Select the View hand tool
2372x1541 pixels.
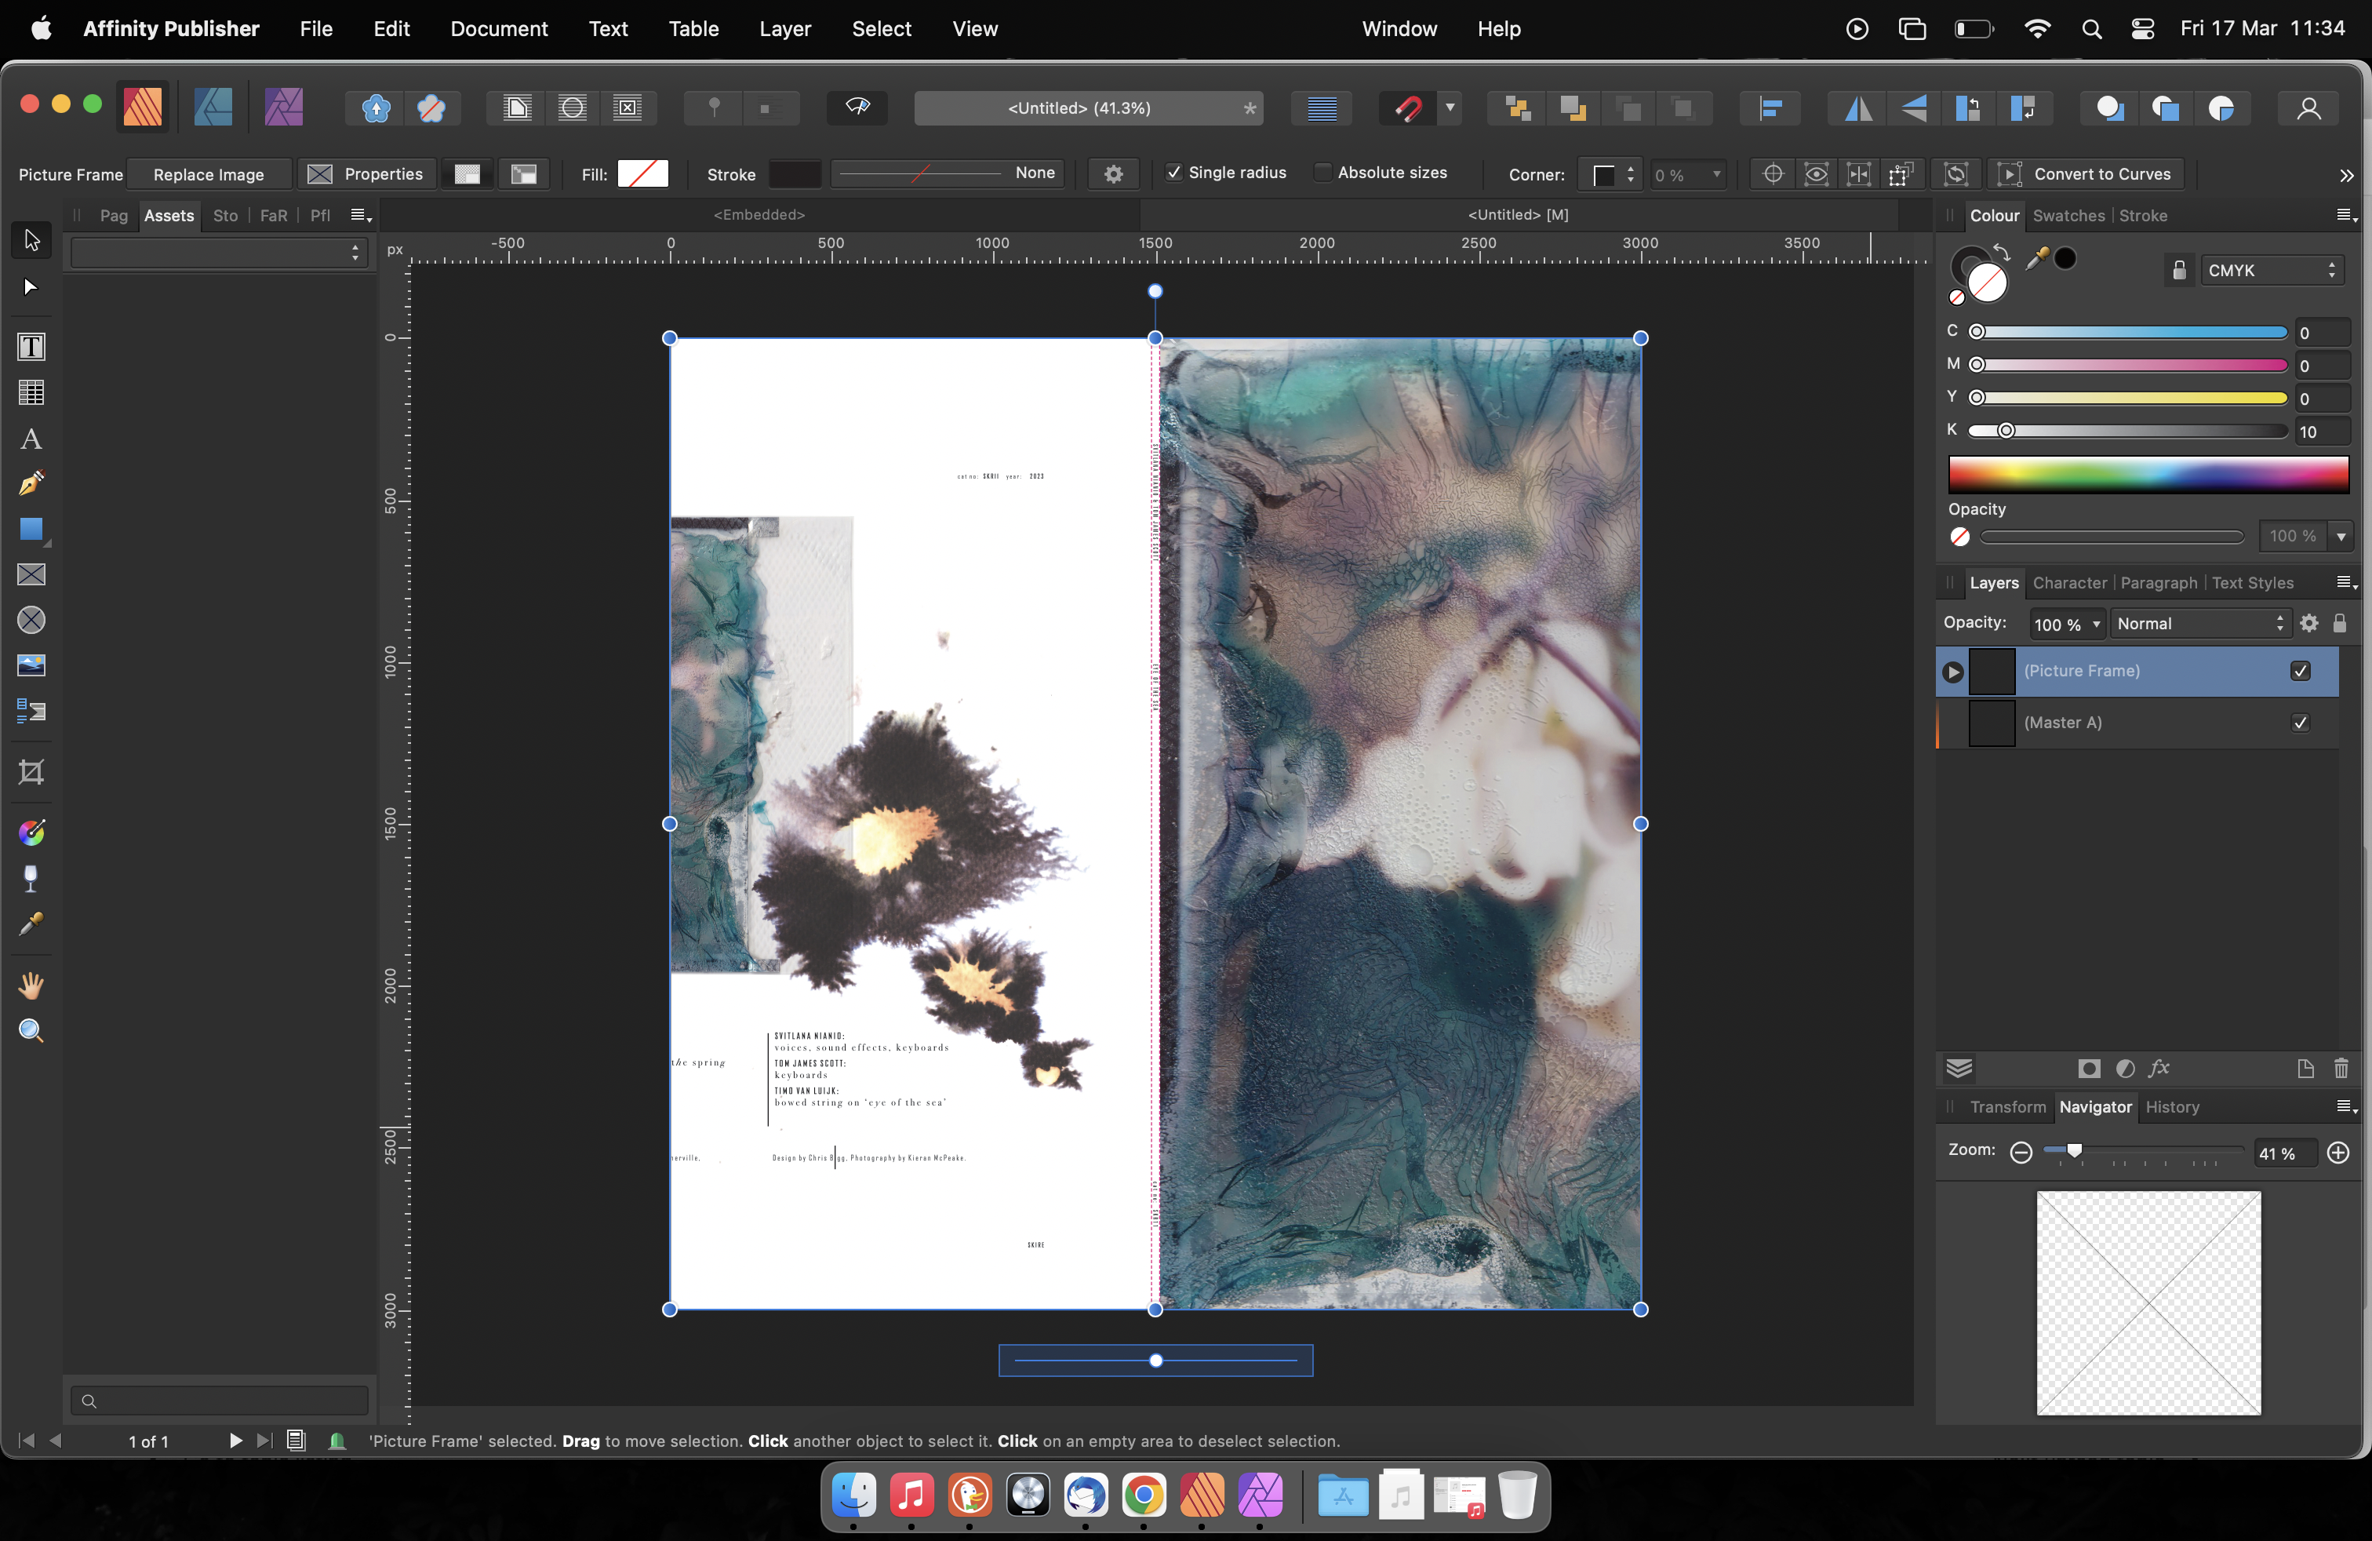(x=31, y=985)
